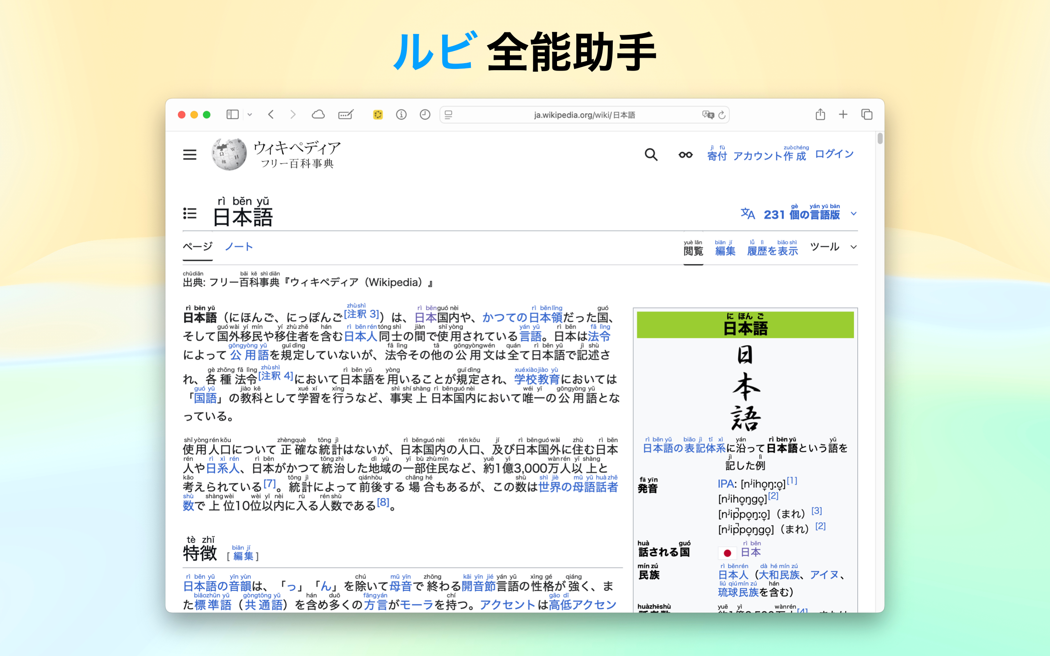Click the 共通語 link
This screenshot has width=1050, height=656.
click(x=263, y=604)
